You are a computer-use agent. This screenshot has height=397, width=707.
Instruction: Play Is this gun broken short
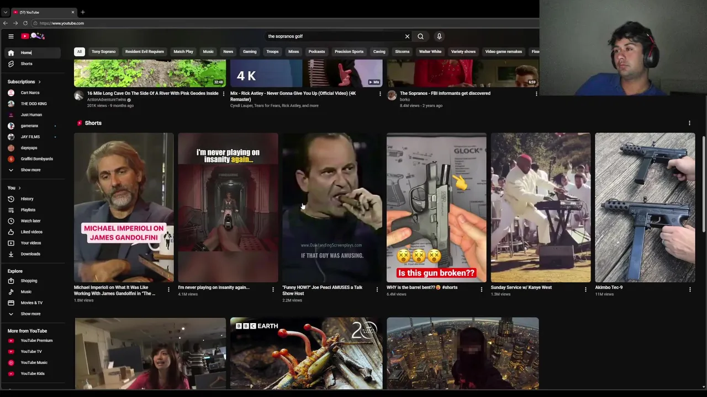coord(436,207)
